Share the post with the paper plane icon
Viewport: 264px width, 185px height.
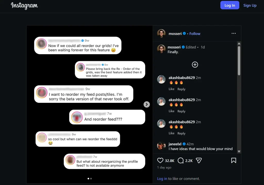[x=199, y=160]
